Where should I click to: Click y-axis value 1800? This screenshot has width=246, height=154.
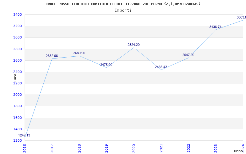click(17, 106)
